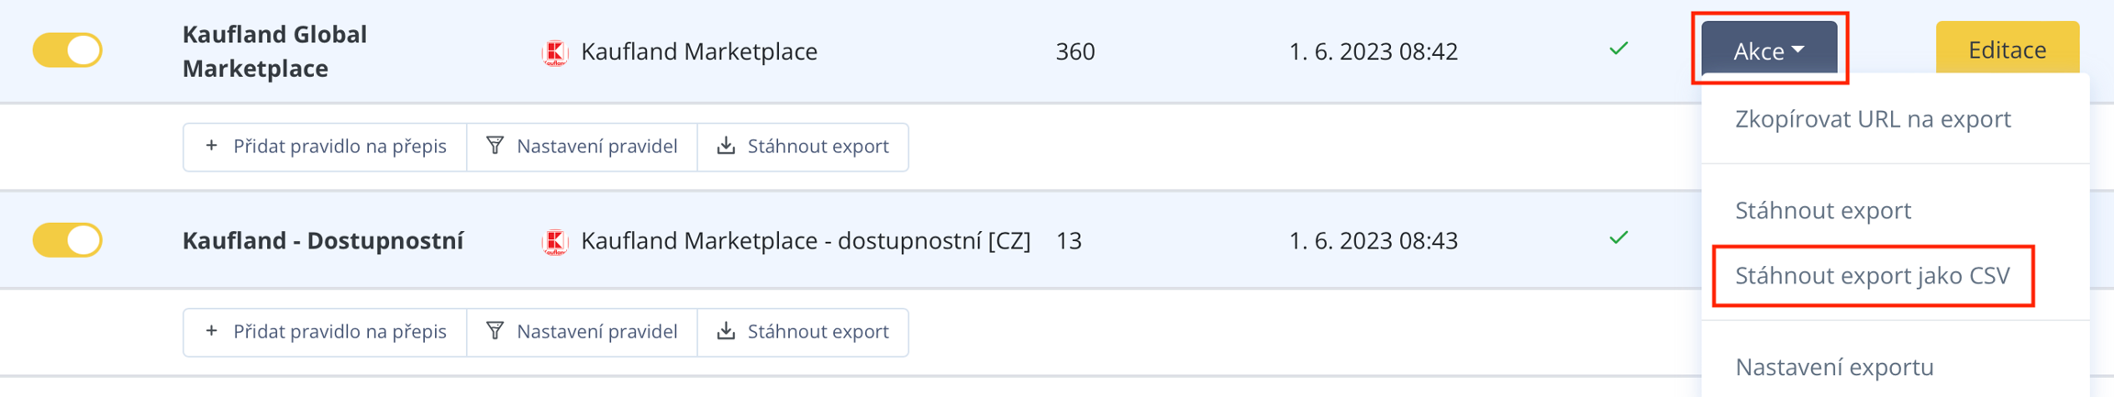Toggle the Kaufland Global Marketplace export switch
The image size is (2114, 397).
pyautogui.click(x=67, y=50)
